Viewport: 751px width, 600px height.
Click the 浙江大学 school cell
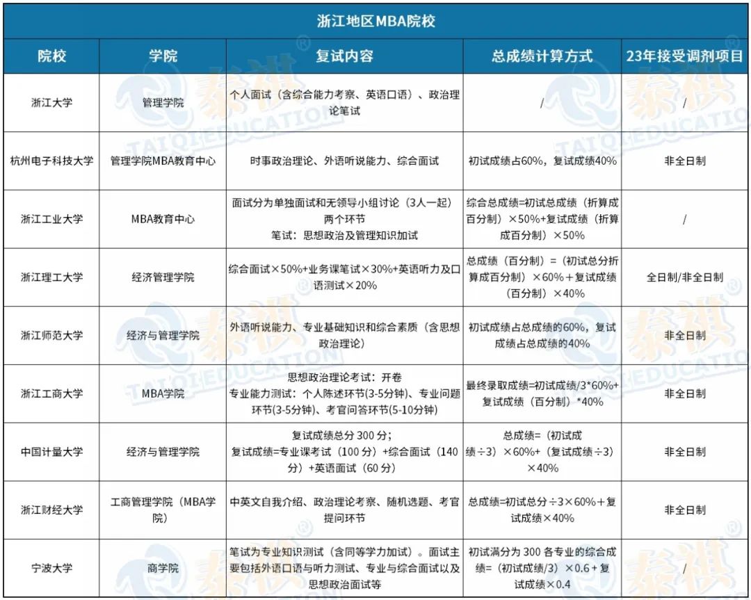point(51,102)
